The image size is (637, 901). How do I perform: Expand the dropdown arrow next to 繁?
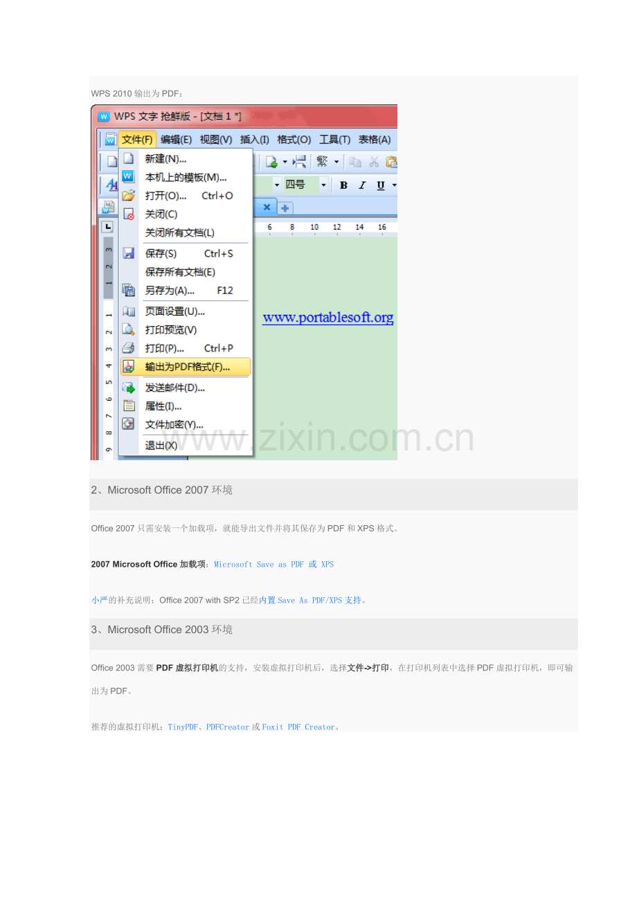337,163
